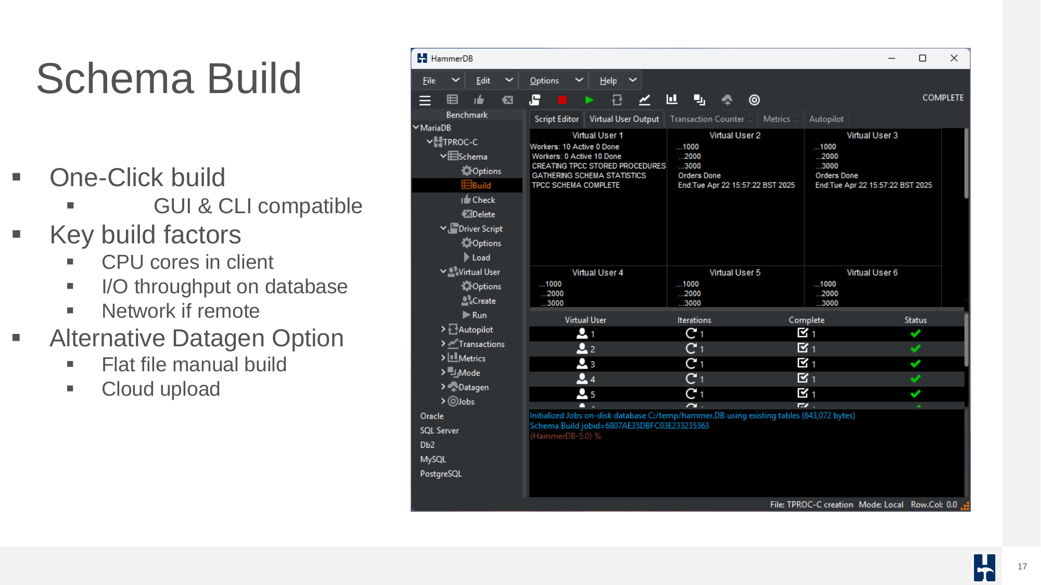Click the virtual user table scrollbar

[966, 341]
